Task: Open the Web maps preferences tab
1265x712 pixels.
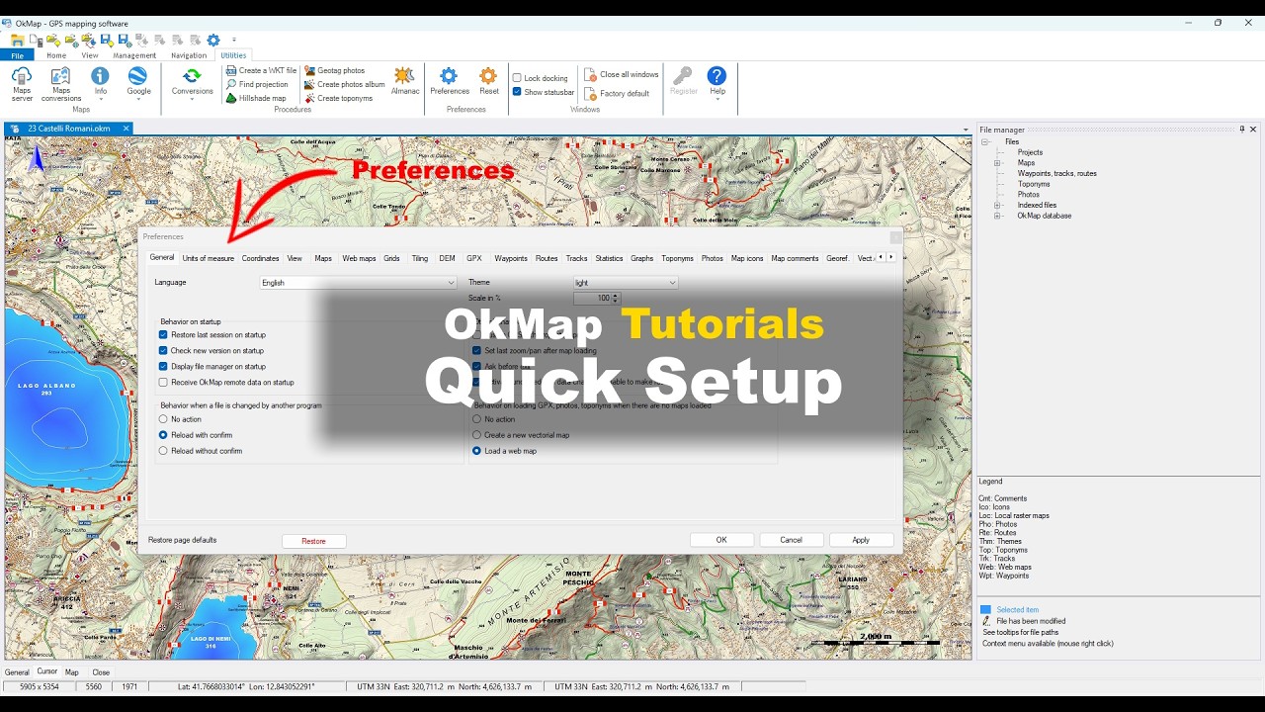Action: [x=359, y=258]
